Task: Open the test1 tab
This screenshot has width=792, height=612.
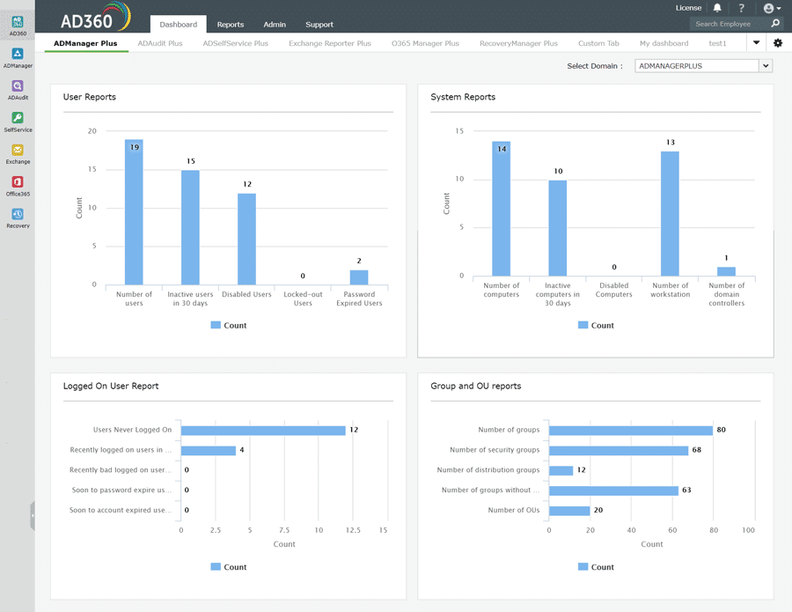Action: point(717,43)
